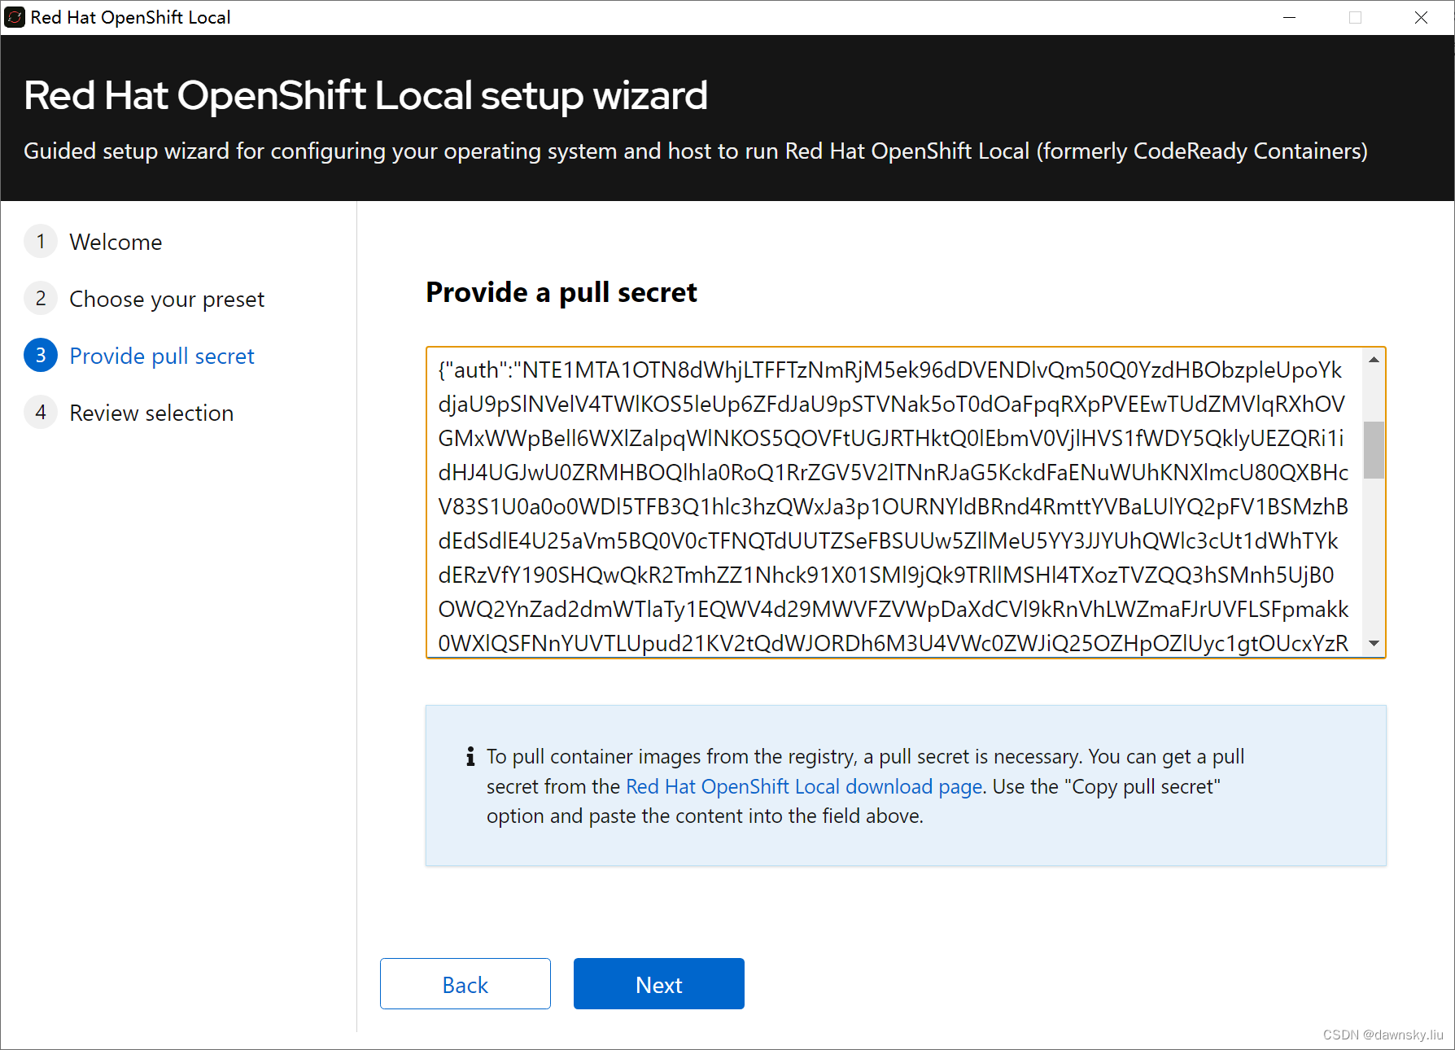Click the info icon in the hint box
This screenshot has width=1455, height=1050.
tap(470, 756)
